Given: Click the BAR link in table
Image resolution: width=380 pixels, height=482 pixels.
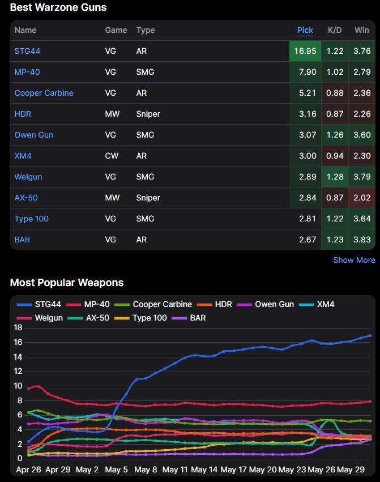Looking at the screenshot, I should pos(22,240).
